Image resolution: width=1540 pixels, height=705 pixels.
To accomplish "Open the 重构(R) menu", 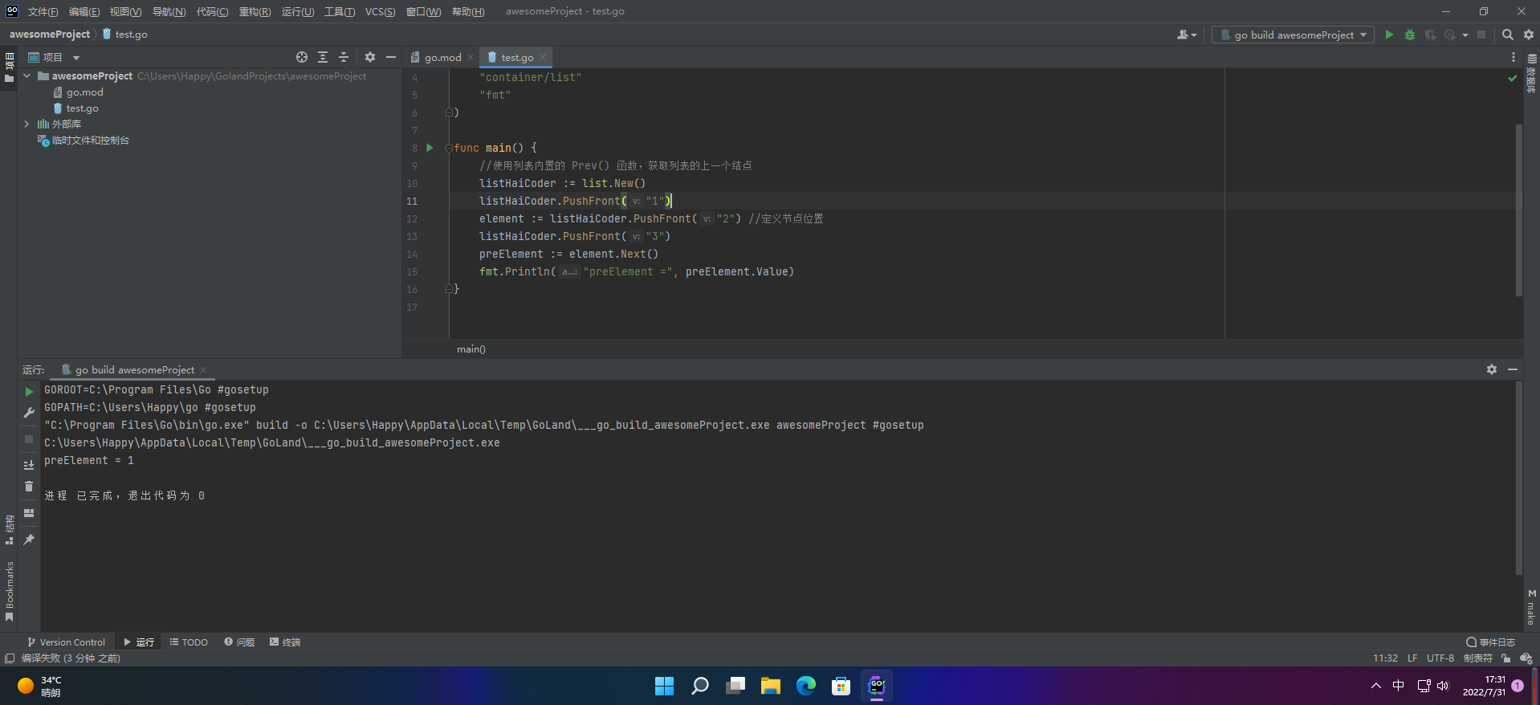I will [x=255, y=11].
